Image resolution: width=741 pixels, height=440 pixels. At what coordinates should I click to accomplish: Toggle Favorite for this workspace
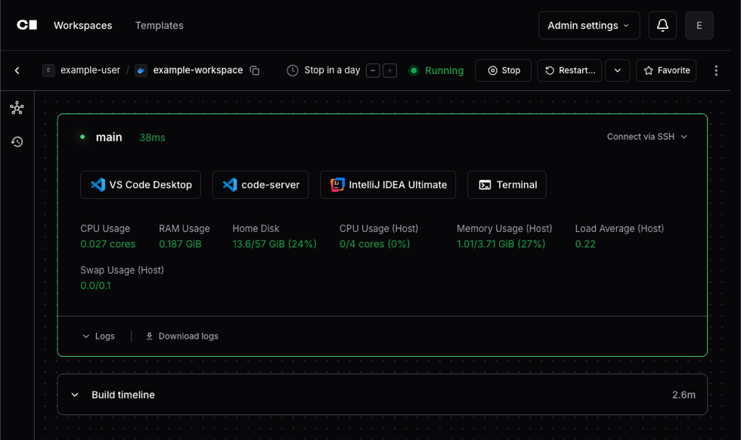pyautogui.click(x=665, y=70)
